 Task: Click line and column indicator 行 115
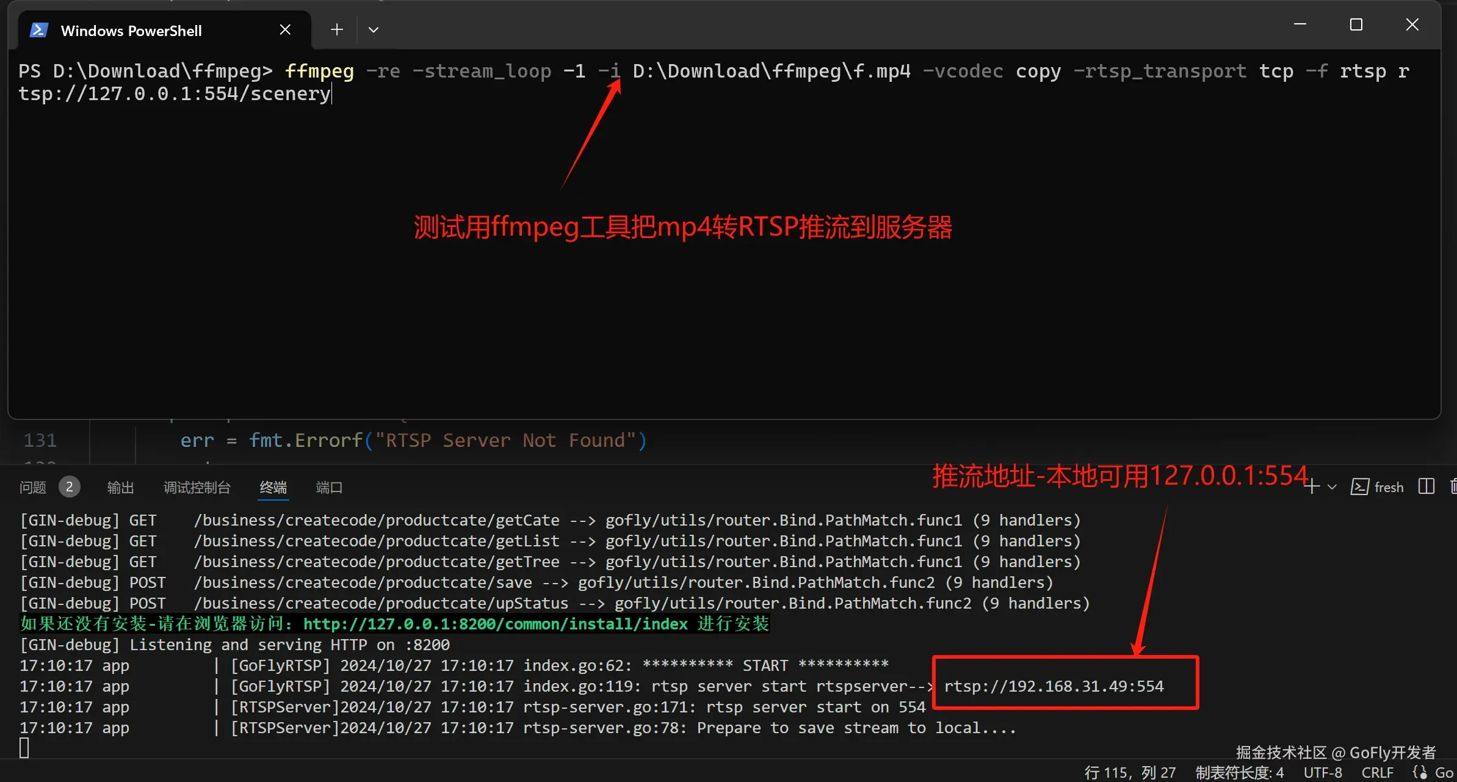point(1130,772)
